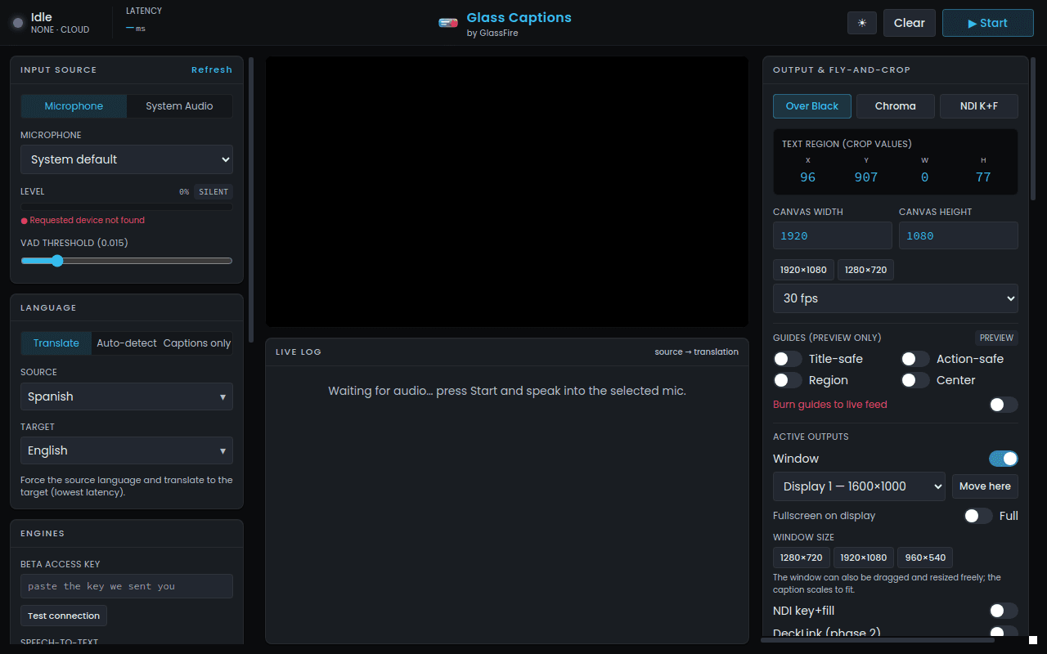Set window size to 960×540
The image size is (1047, 654).
(925, 558)
